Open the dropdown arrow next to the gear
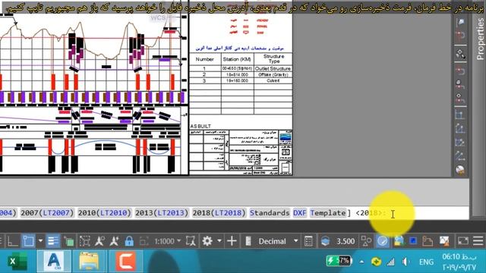Viewport: 486px width, 273px height. tap(219, 241)
